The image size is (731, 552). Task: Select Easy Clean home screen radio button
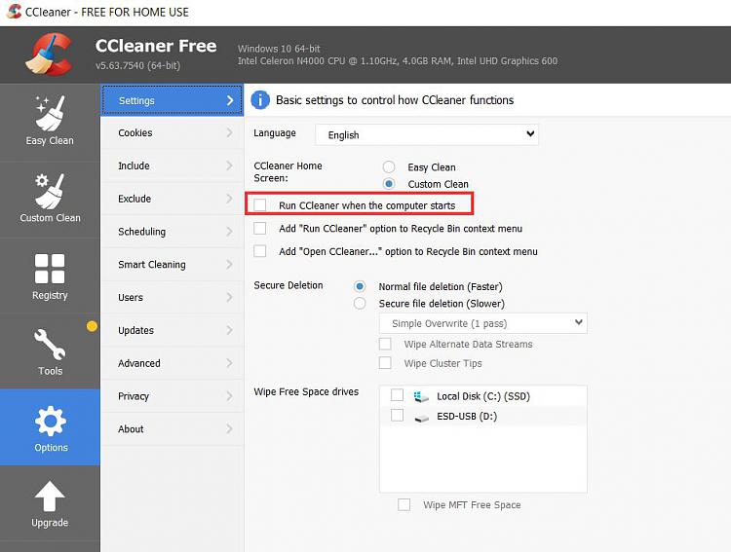389,166
